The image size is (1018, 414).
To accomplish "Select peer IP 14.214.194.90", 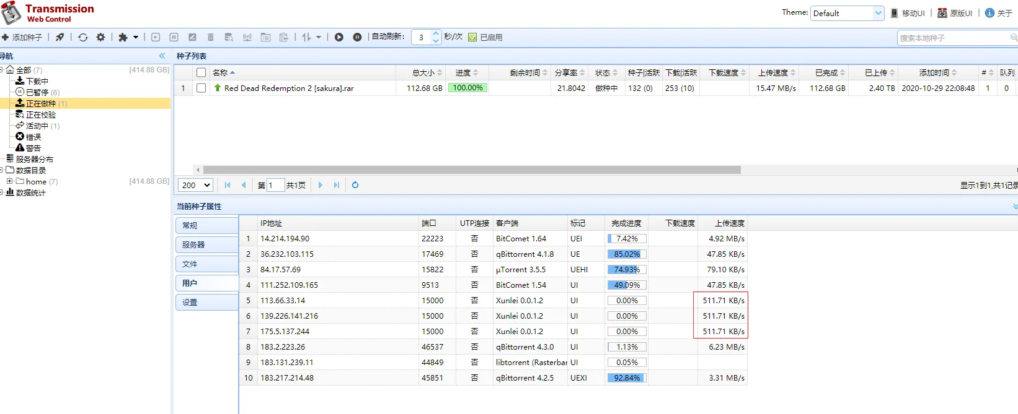I will pos(285,238).
